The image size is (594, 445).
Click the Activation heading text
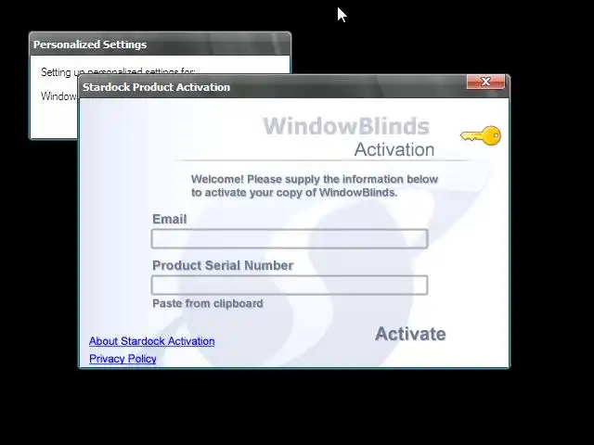(394, 149)
